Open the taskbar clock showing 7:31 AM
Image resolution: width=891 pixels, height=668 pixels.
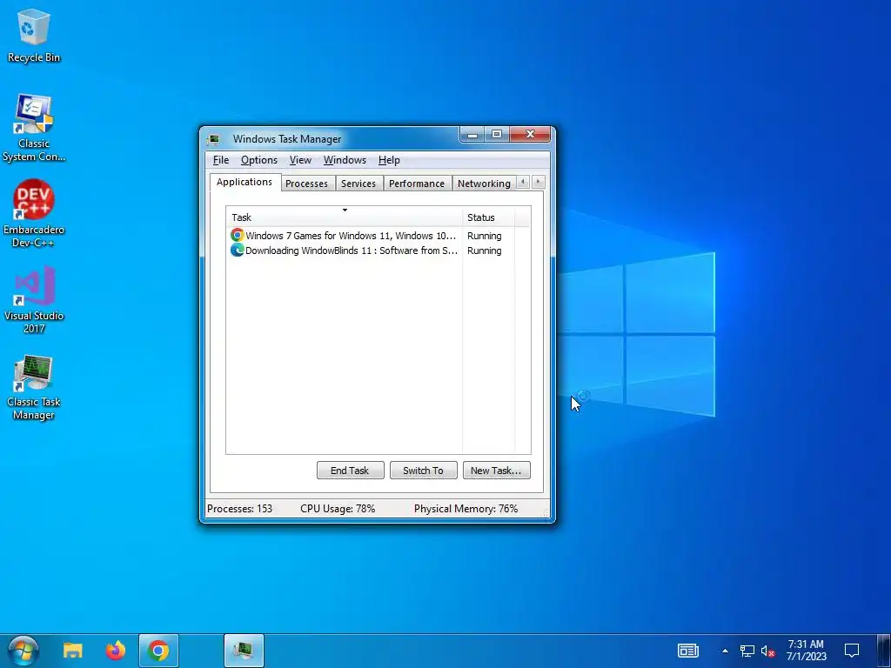pyautogui.click(x=806, y=651)
